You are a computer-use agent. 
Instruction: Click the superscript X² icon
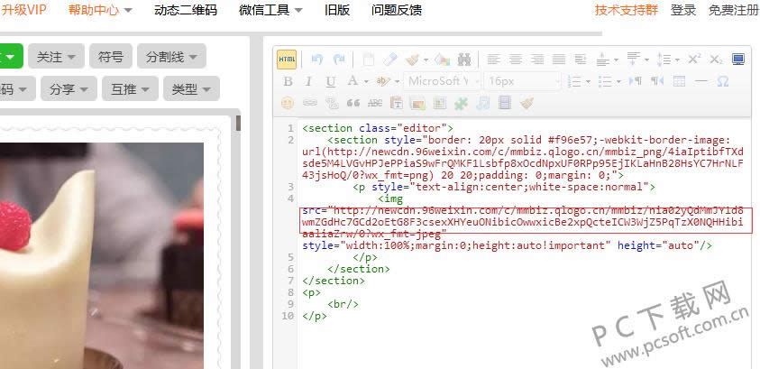click(x=694, y=60)
